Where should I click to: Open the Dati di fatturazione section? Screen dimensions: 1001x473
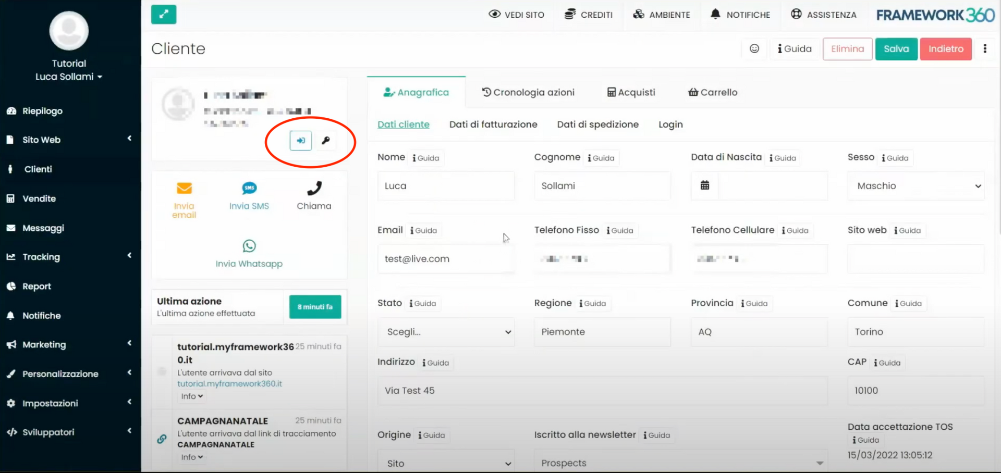pos(493,124)
